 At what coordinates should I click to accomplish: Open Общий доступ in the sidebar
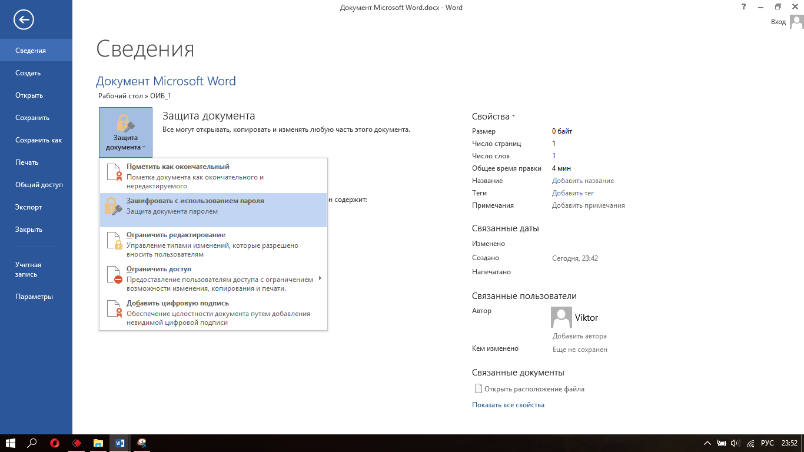pos(36,185)
